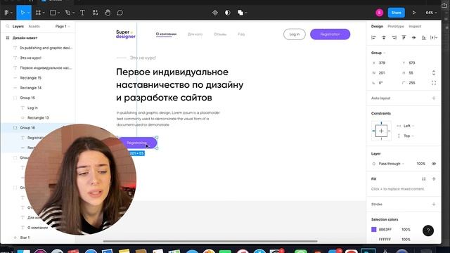The image size is (450, 253).
Task: Switch to the Design tab
Action: pyautogui.click(x=377, y=27)
